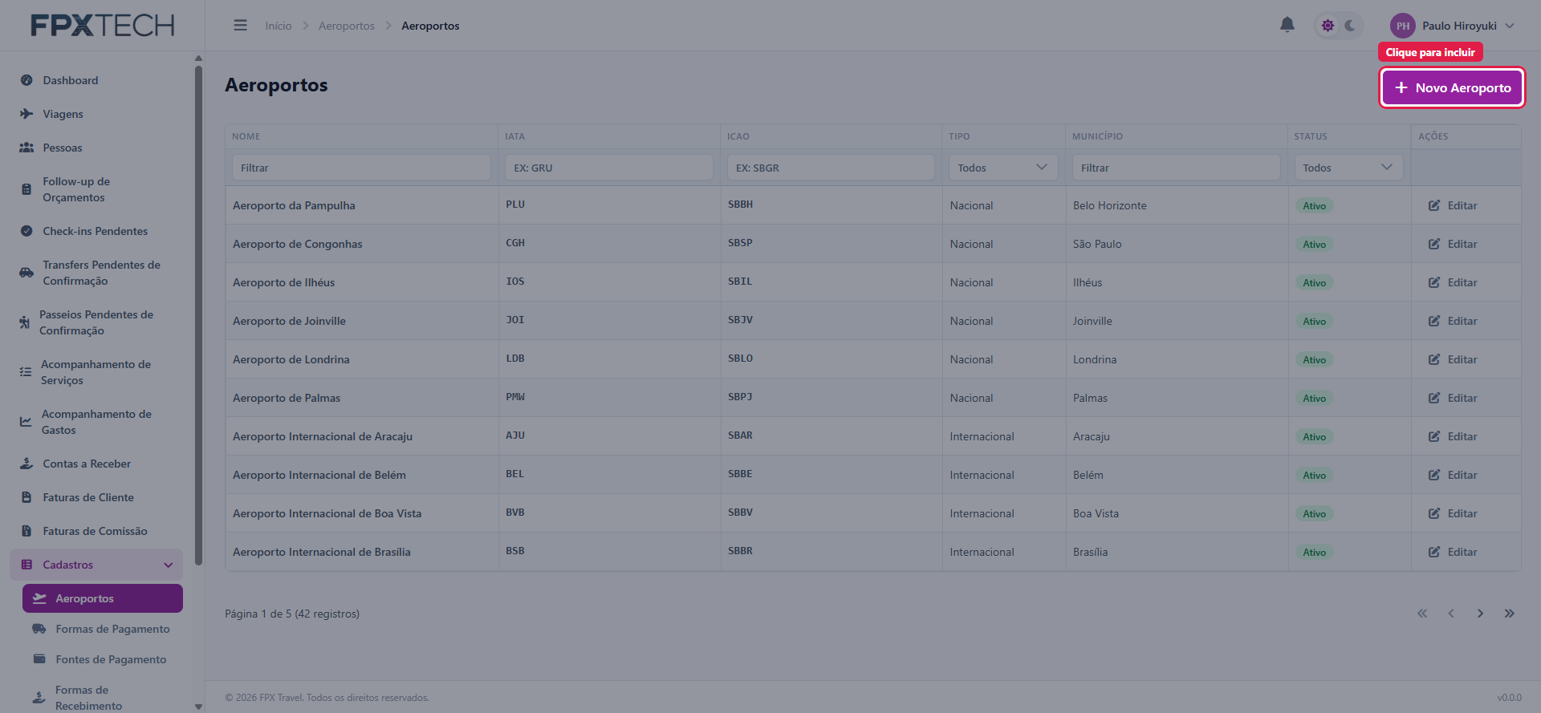The image size is (1541, 713).
Task: Click the Viagens airplane icon in the sidebar
Action: tap(26, 114)
